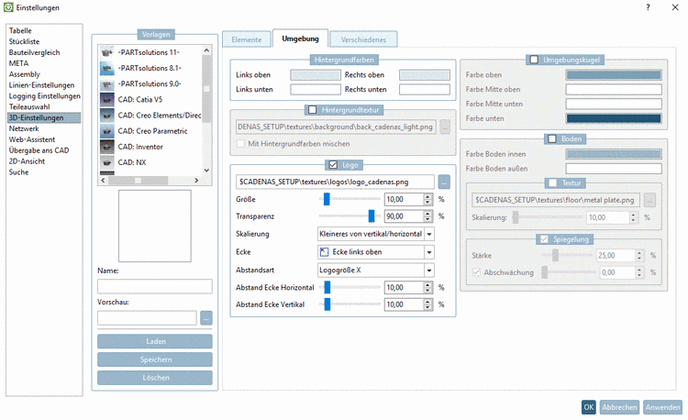This screenshot has height=420, width=688.
Task: Pick the Rechts oben background color
Action: tap(425, 75)
